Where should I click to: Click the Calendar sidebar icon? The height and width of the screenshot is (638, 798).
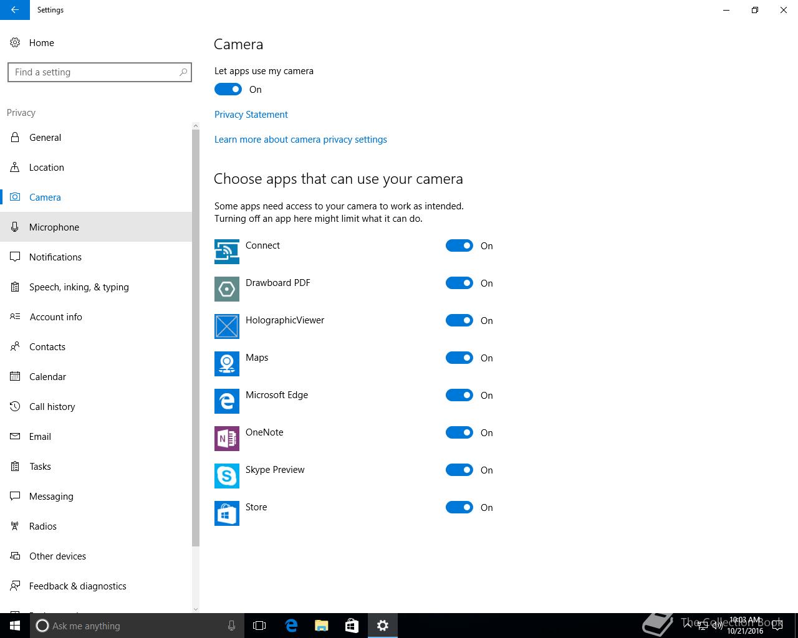(x=15, y=376)
